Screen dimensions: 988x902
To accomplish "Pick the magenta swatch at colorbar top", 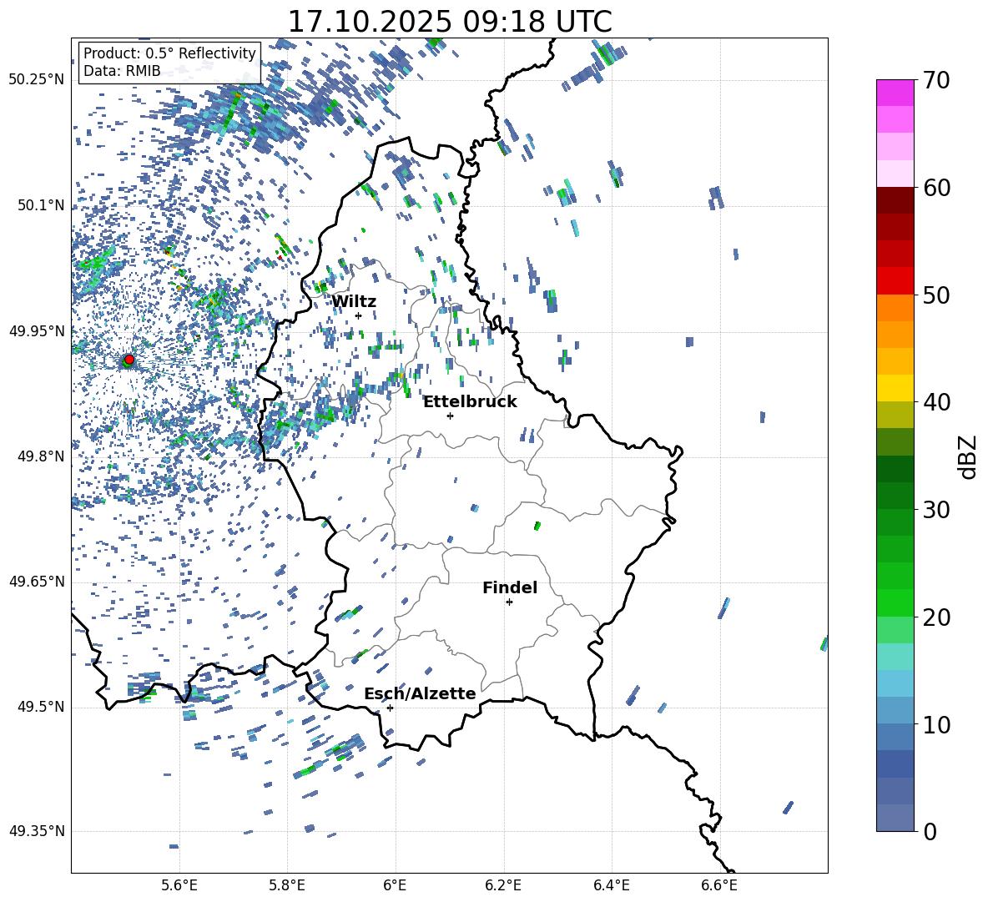I will [x=895, y=93].
